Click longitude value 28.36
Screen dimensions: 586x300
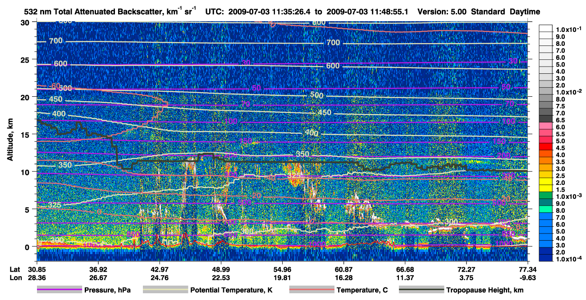[x=37, y=278]
